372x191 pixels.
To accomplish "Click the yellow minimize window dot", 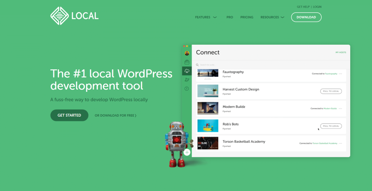I will (187, 46).
